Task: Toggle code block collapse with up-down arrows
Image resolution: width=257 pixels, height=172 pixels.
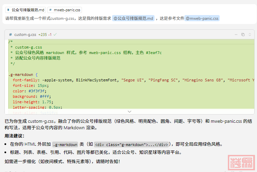Action: (249, 35)
